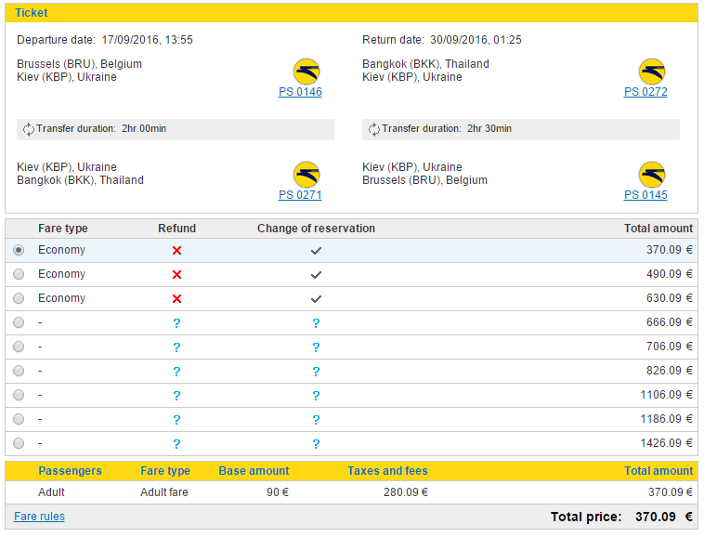Open flight PS 0271 details link
Screen dimensions: 704x537
[300, 195]
